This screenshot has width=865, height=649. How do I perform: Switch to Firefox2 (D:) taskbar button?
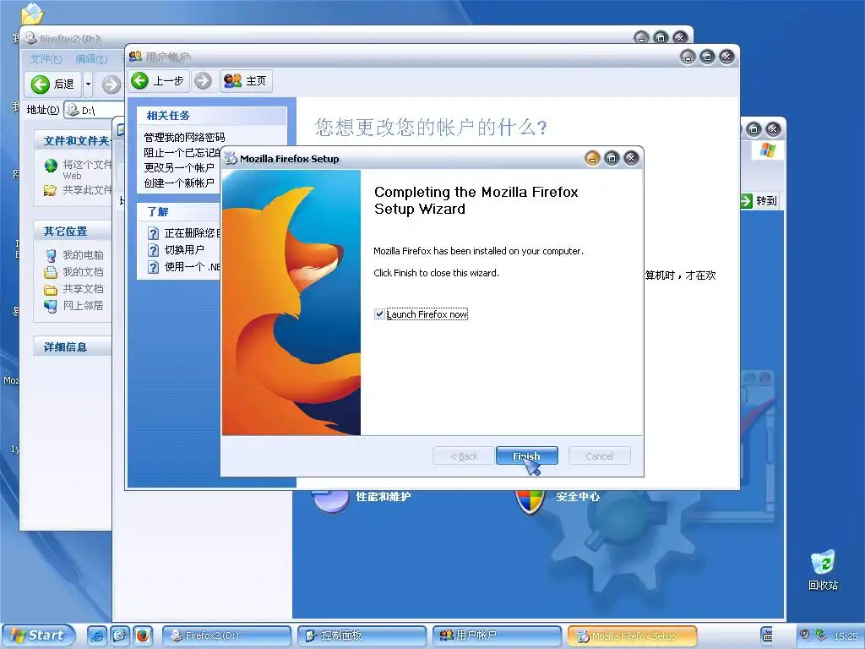pos(226,635)
